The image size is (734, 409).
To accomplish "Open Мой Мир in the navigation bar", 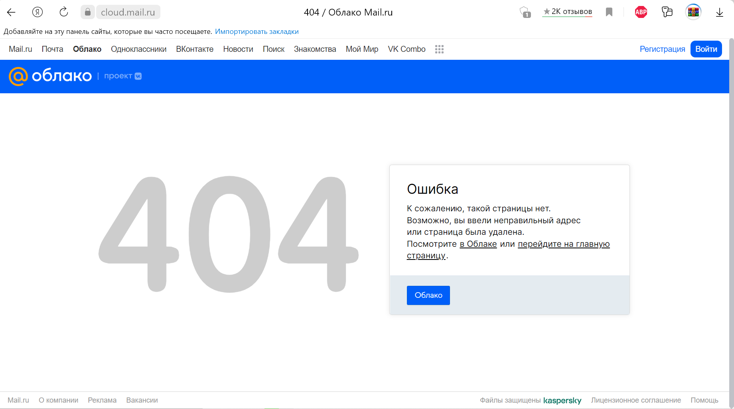I will click(362, 49).
